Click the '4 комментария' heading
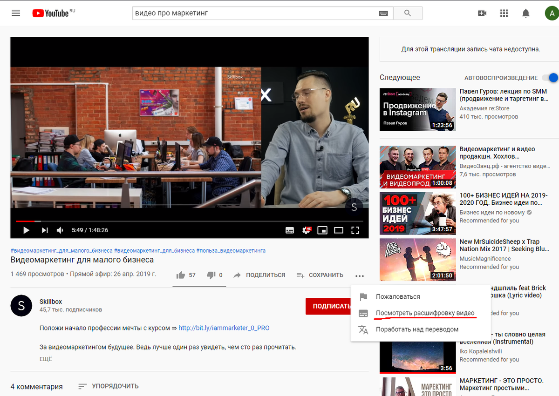 pos(36,386)
